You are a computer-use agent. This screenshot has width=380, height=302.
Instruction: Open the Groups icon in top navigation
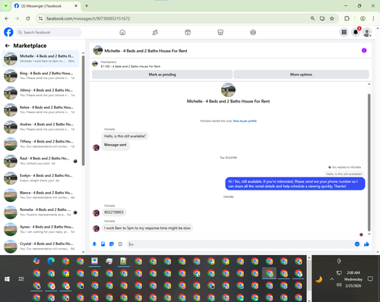pos(253,33)
